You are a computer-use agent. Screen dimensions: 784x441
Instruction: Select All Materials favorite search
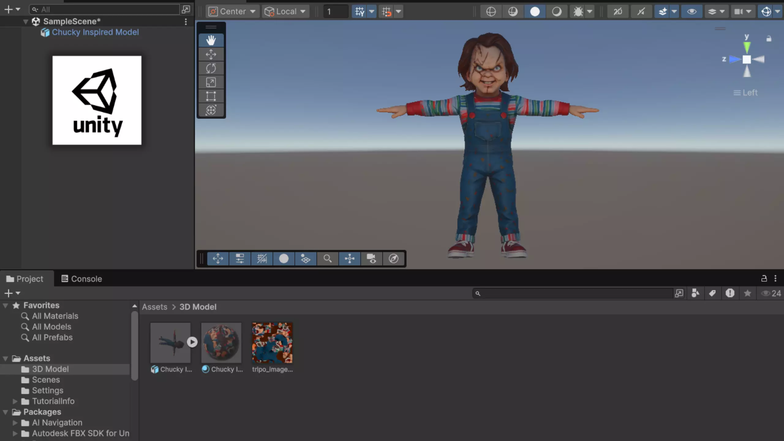[55, 316]
